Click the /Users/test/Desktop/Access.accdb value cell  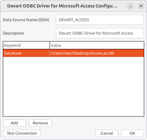point(97,53)
